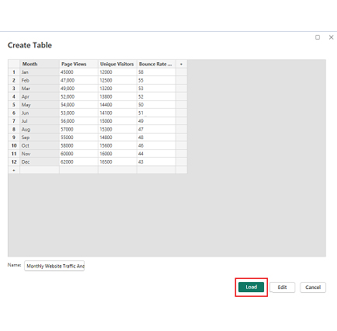Click the add column plus icon
This screenshot has height=331, width=337.
tap(181, 64)
